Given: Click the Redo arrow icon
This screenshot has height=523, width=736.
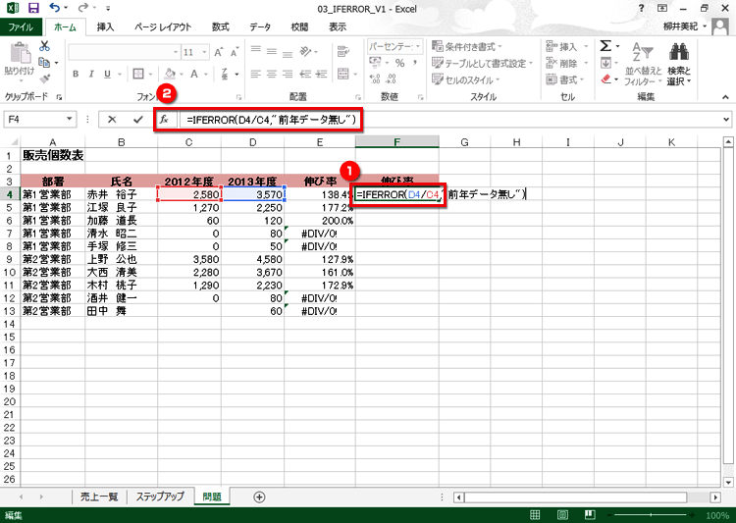Looking at the screenshot, I should click(x=83, y=8).
